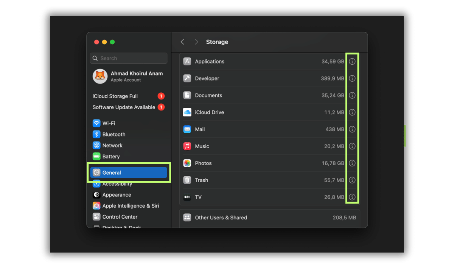Open Network settings via the globe icon
Viewport: 454px width, 264px height.
(96, 145)
